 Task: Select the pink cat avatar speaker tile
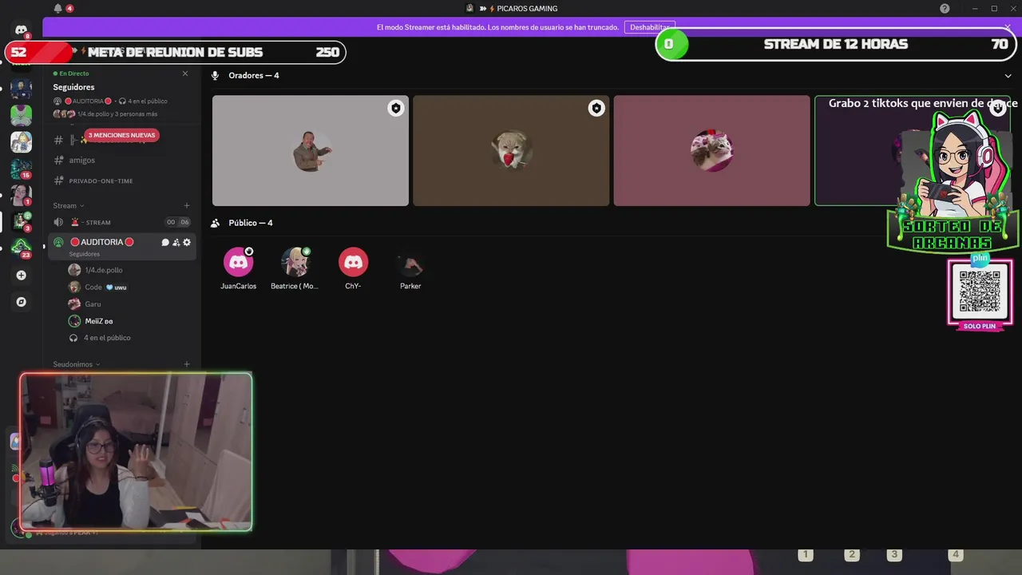711,150
